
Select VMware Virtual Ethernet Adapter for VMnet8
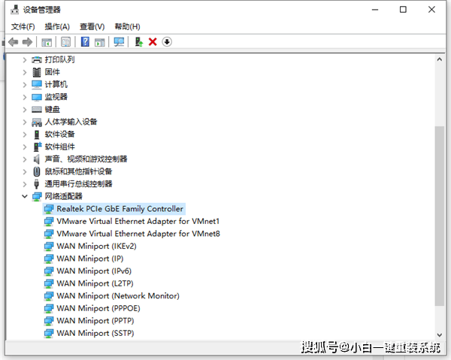point(138,234)
